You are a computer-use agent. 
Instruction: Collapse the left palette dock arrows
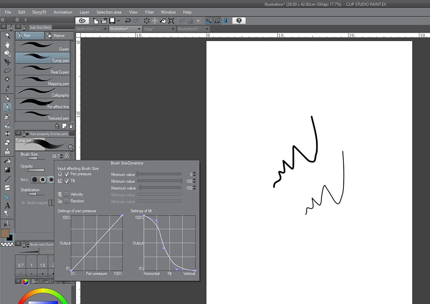click(3, 20)
